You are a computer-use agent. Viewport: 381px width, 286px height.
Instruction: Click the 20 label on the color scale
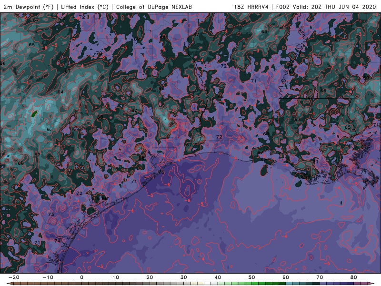point(150,277)
